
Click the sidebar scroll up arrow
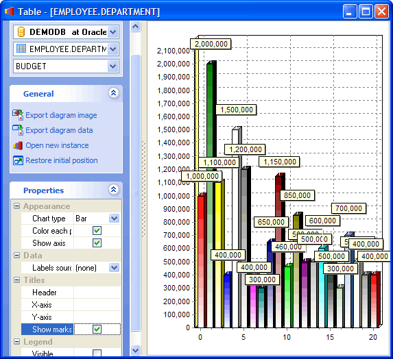coord(136,26)
